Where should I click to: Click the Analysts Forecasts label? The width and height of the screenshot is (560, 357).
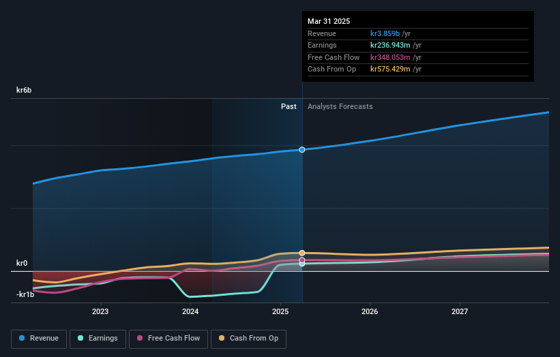340,107
